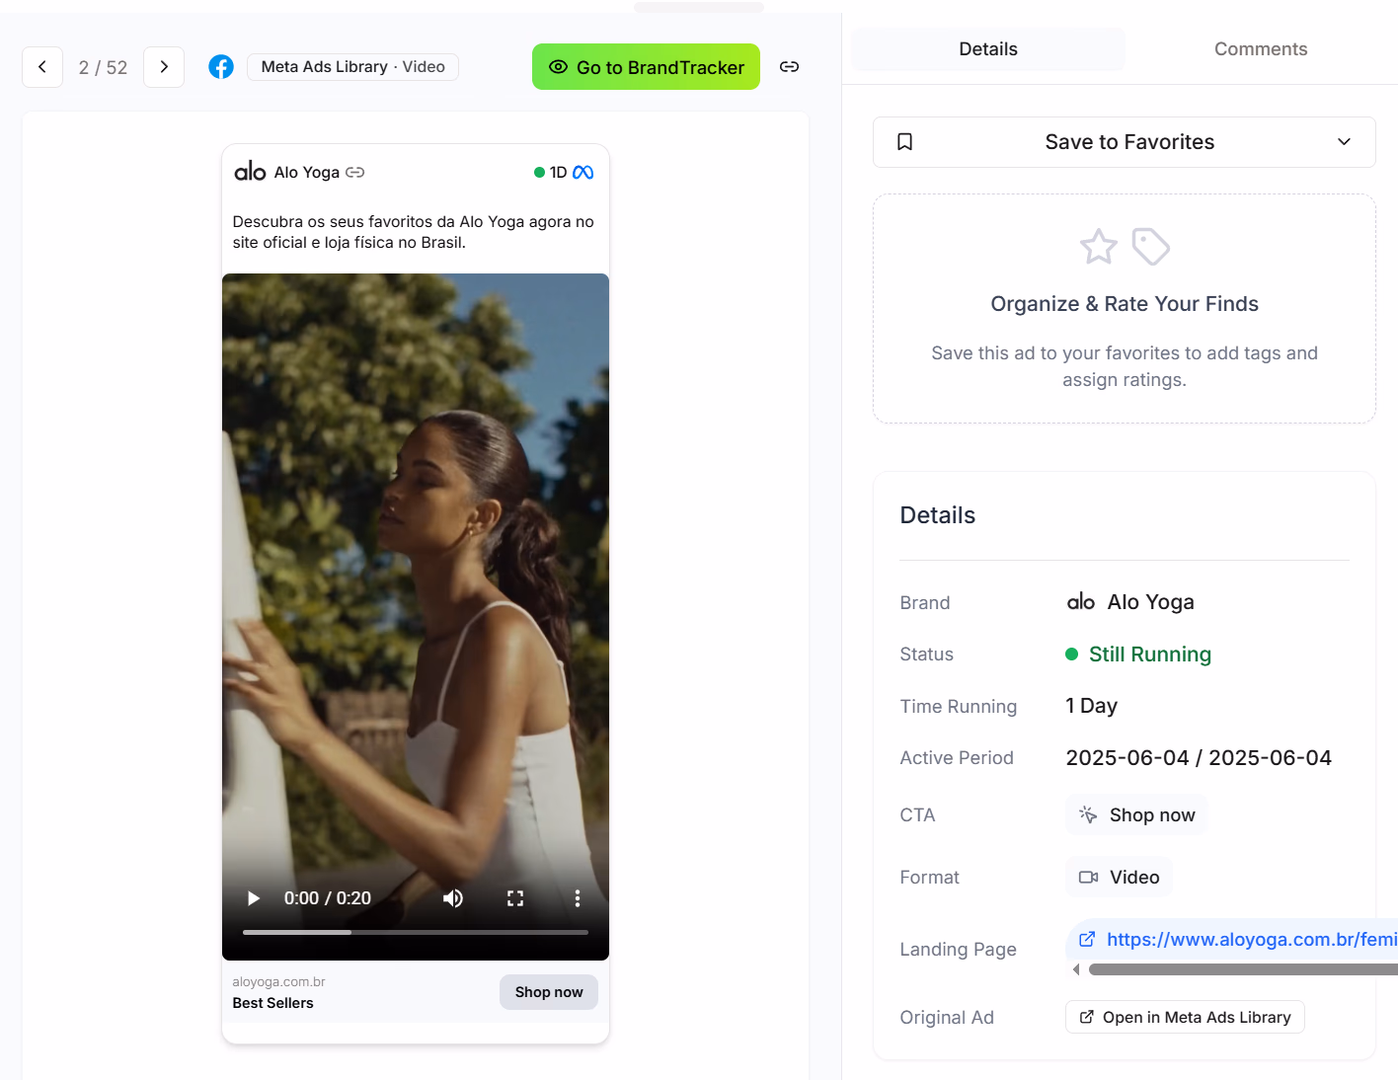
Task: Go to the next ad with right chevron
Action: click(x=164, y=67)
